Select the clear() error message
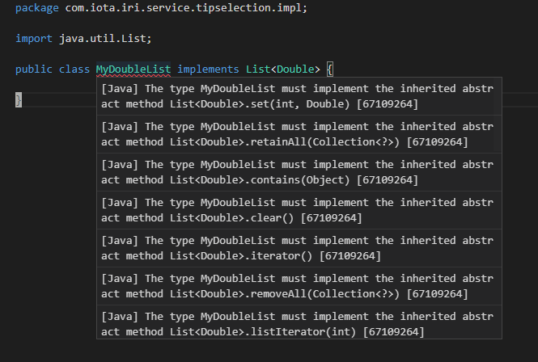Viewport: 538px width, 362px height. 296,210
